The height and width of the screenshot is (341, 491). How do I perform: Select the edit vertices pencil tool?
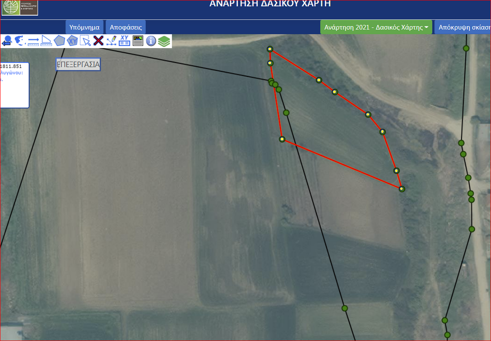tap(112, 41)
